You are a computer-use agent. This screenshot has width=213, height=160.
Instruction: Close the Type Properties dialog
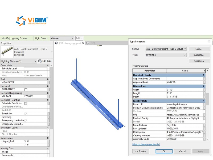pos(209,42)
